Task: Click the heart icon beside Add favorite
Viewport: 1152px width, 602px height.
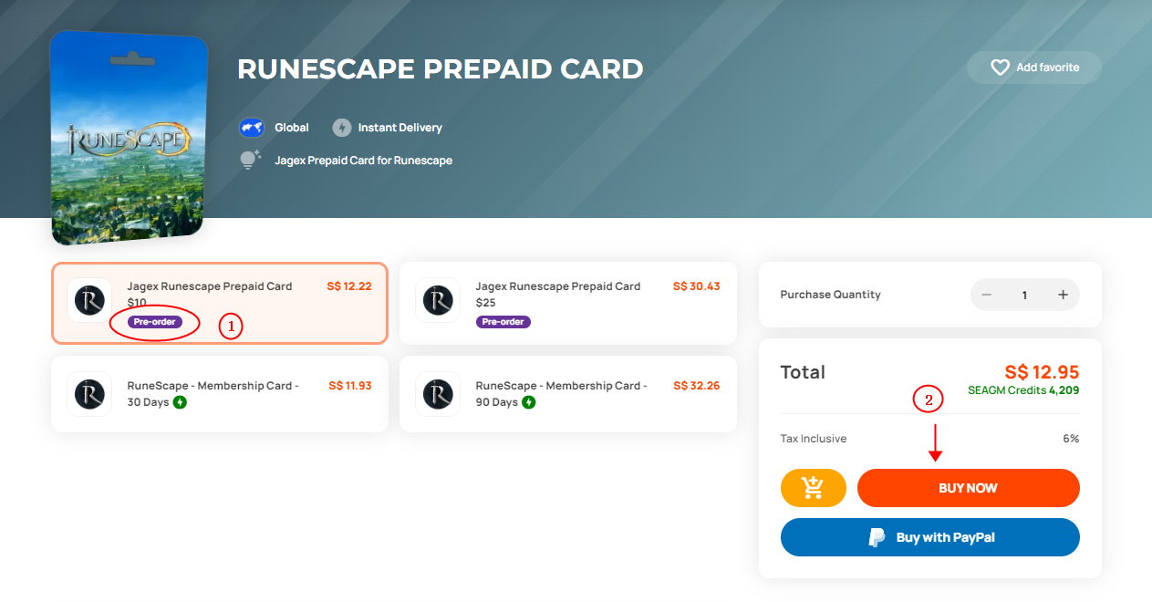Action: [x=1000, y=67]
